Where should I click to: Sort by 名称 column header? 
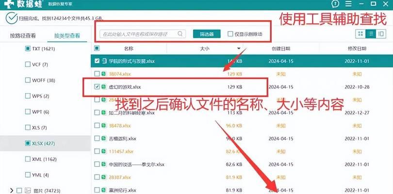129,48
